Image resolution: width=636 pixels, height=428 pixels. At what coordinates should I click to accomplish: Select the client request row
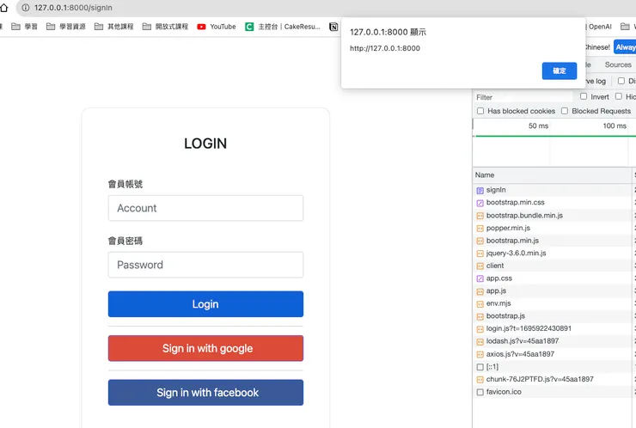point(552,266)
